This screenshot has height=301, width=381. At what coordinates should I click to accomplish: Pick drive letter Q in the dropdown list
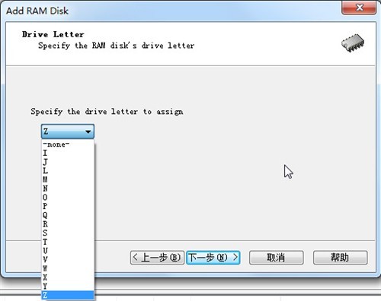[68, 215]
